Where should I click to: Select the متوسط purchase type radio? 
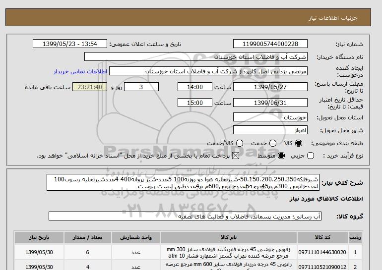[281, 156]
